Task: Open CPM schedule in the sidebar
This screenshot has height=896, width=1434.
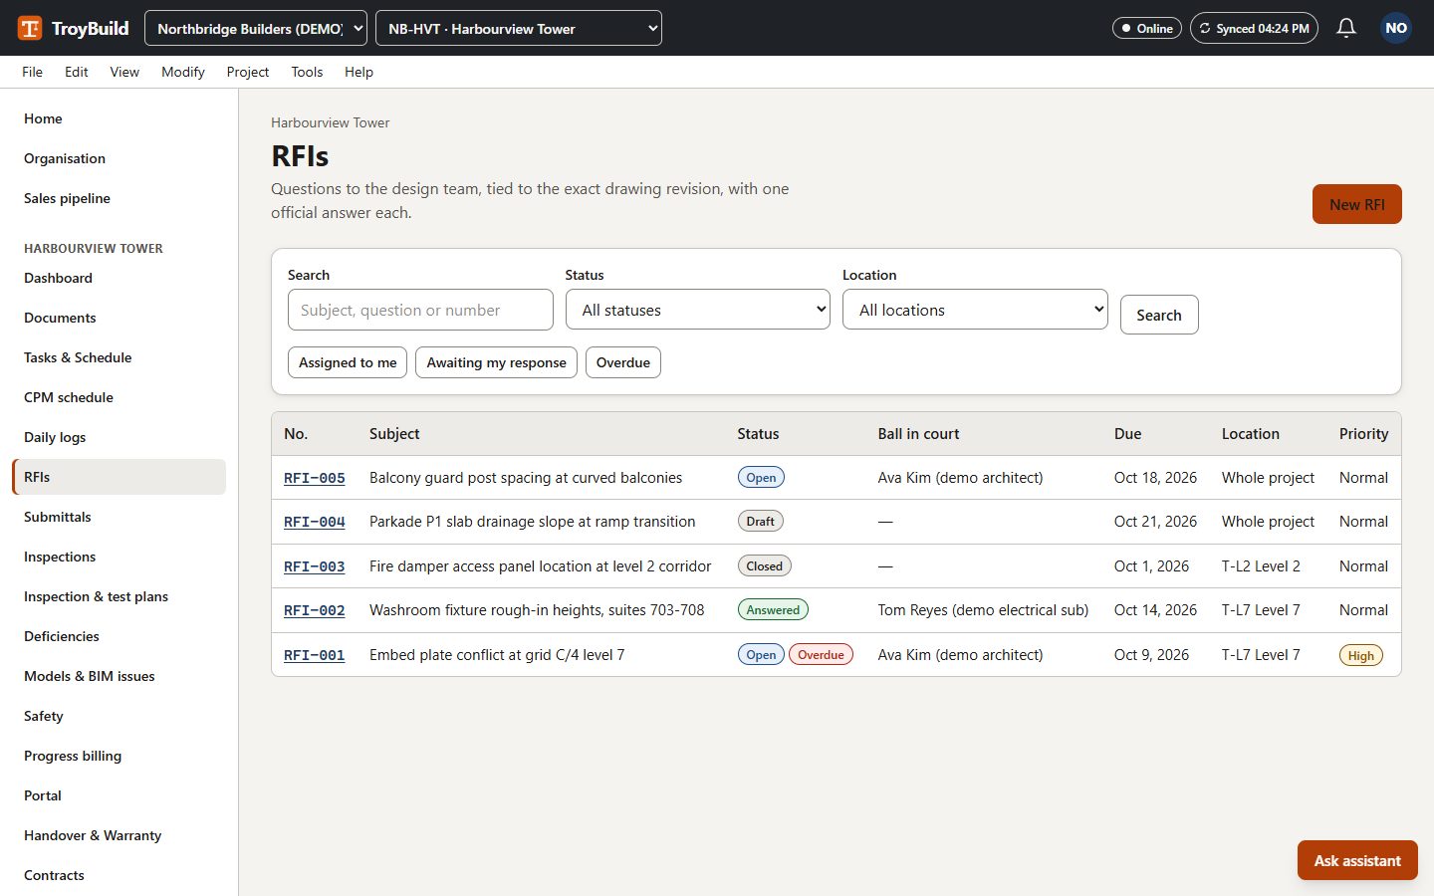Action: pos(119,397)
